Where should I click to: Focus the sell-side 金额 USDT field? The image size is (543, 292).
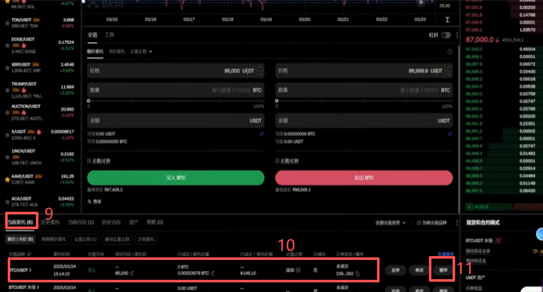point(364,121)
